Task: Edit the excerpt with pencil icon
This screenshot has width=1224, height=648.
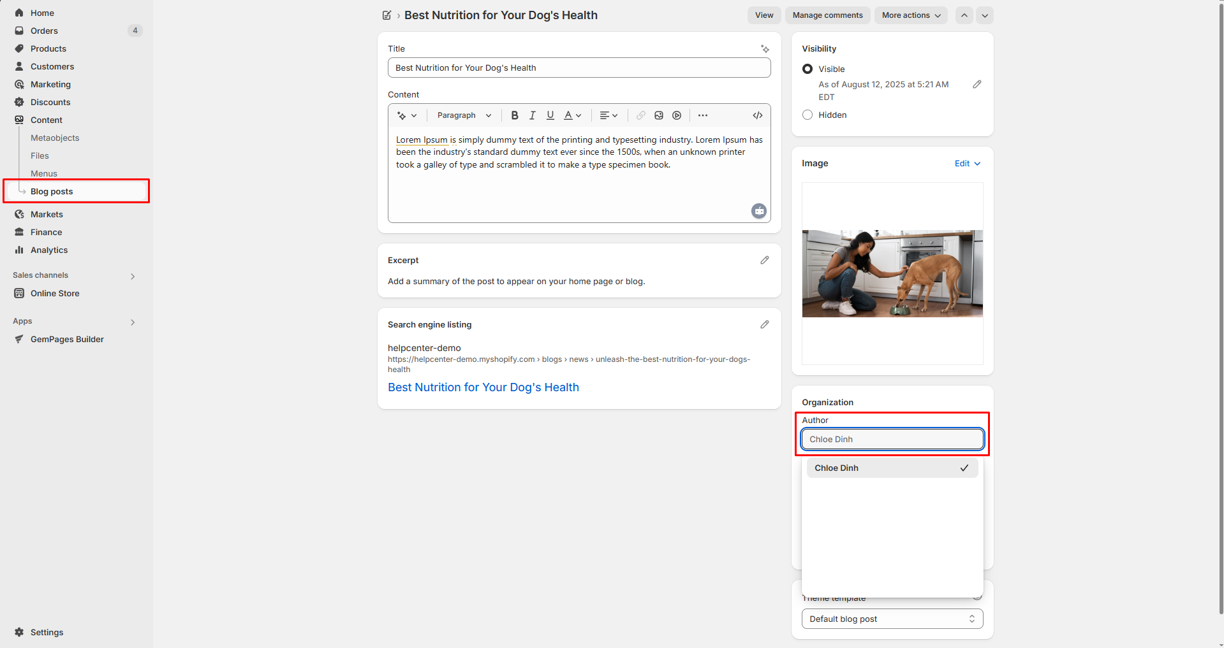Action: pyautogui.click(x=764, y=260)
